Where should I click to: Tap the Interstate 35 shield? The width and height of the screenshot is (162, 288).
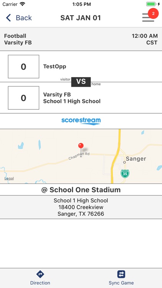coord(125,174)
